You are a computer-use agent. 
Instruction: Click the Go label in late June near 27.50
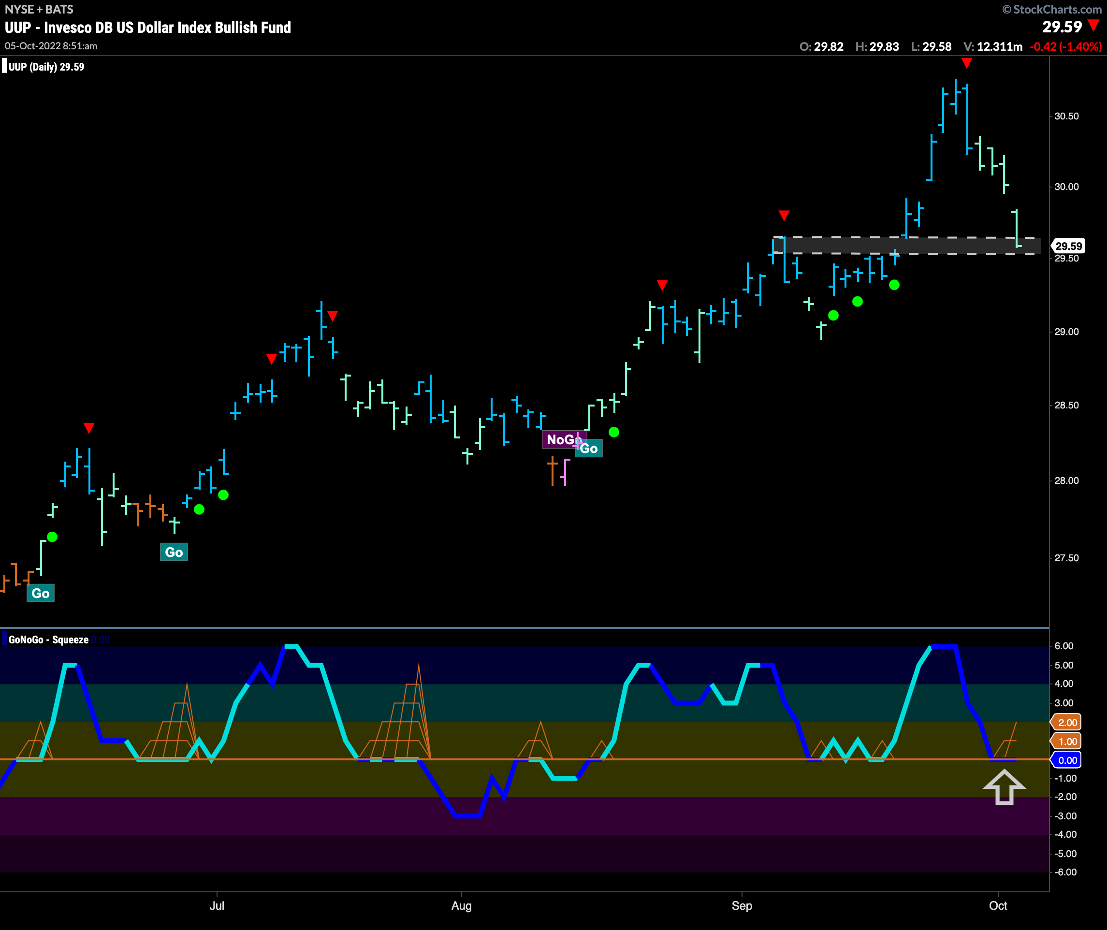[174, 552]
